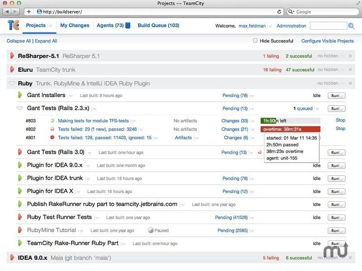Open the Pending (41528) link
Viewport: 362px width, 271px height.
tap(231, 217)
